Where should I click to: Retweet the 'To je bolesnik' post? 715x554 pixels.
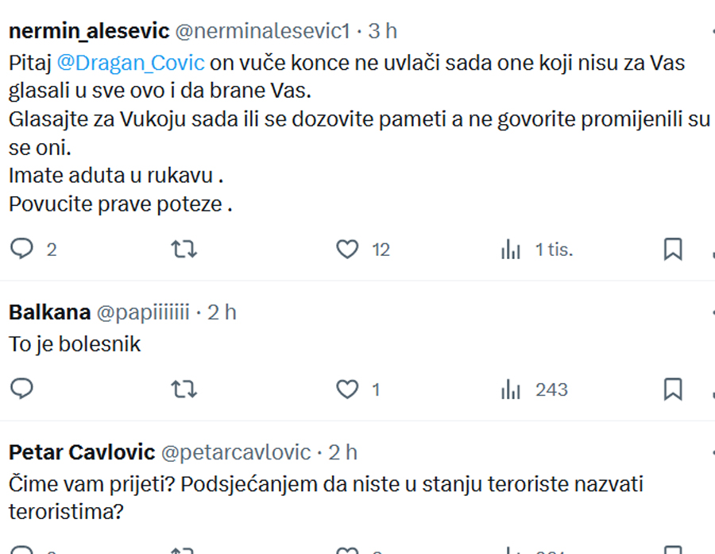184,389
